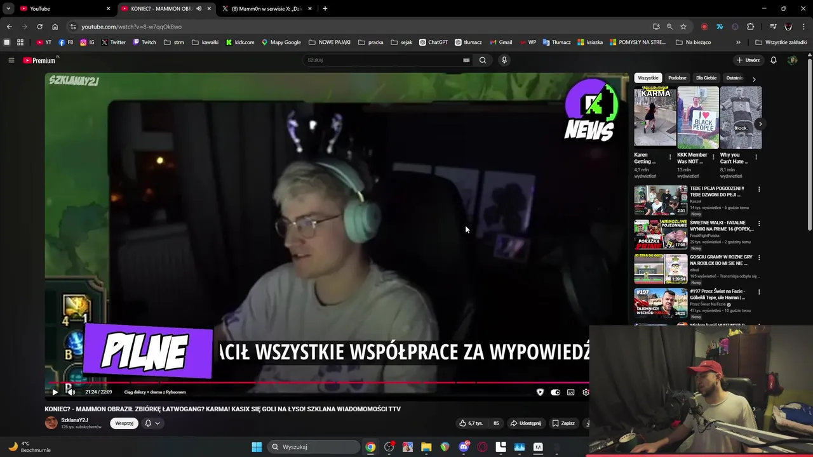Click the YouTube Premium logo
The width and height of the screenshot is (813, 457).
pyautogui.click(x=40, y=60)
